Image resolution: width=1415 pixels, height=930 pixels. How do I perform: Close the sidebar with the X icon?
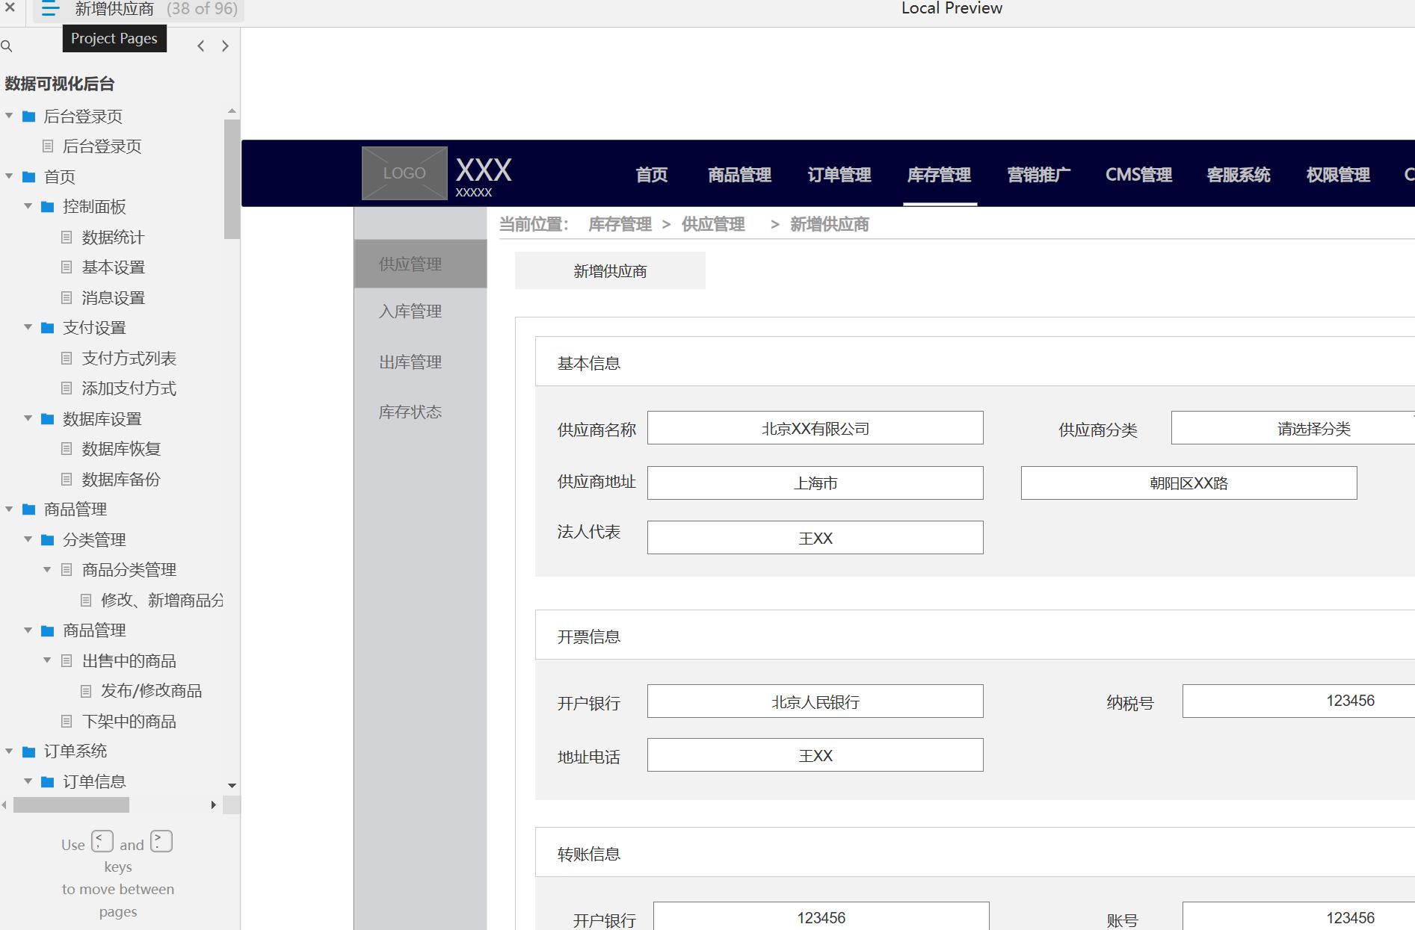(x=10, y=8)
